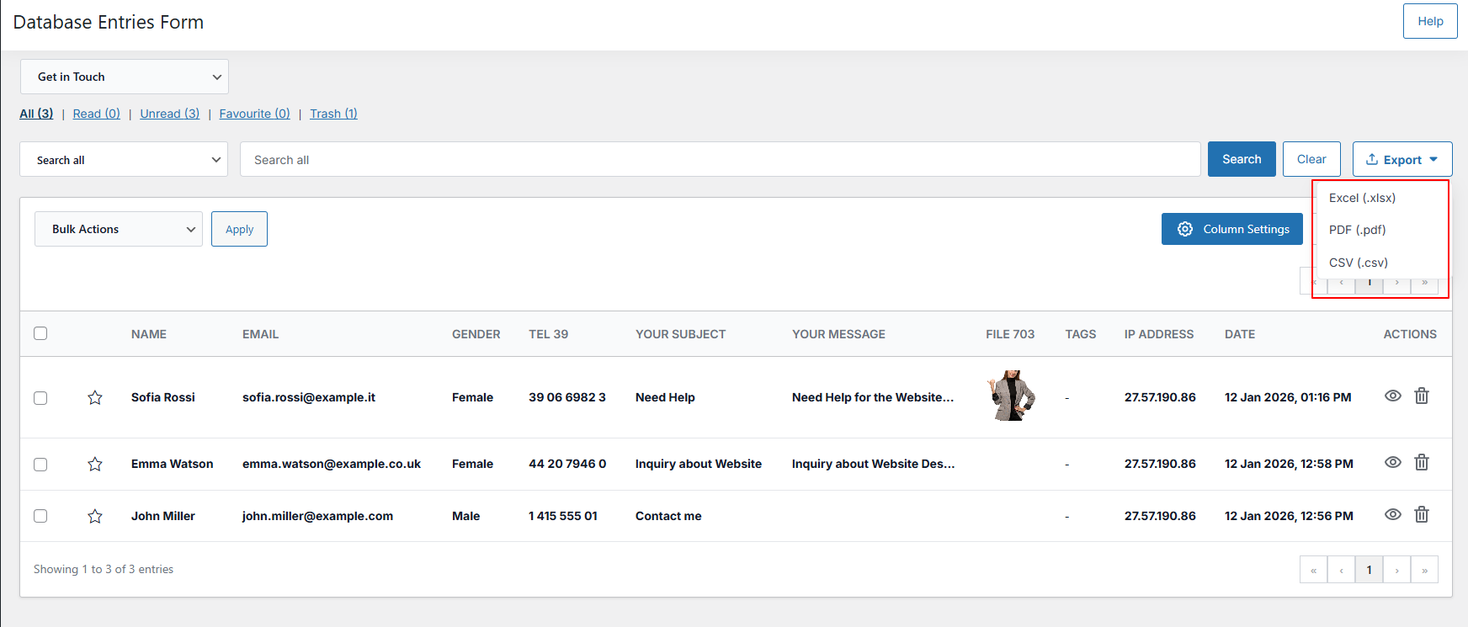This screenshot has height=627, width=1468.
Task: Click the star icon for John Miller
Action: pyautogui.click(x=95, y=516)
